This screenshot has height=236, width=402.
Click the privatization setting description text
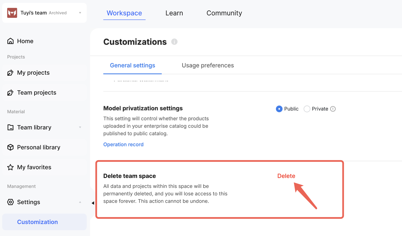156,126
